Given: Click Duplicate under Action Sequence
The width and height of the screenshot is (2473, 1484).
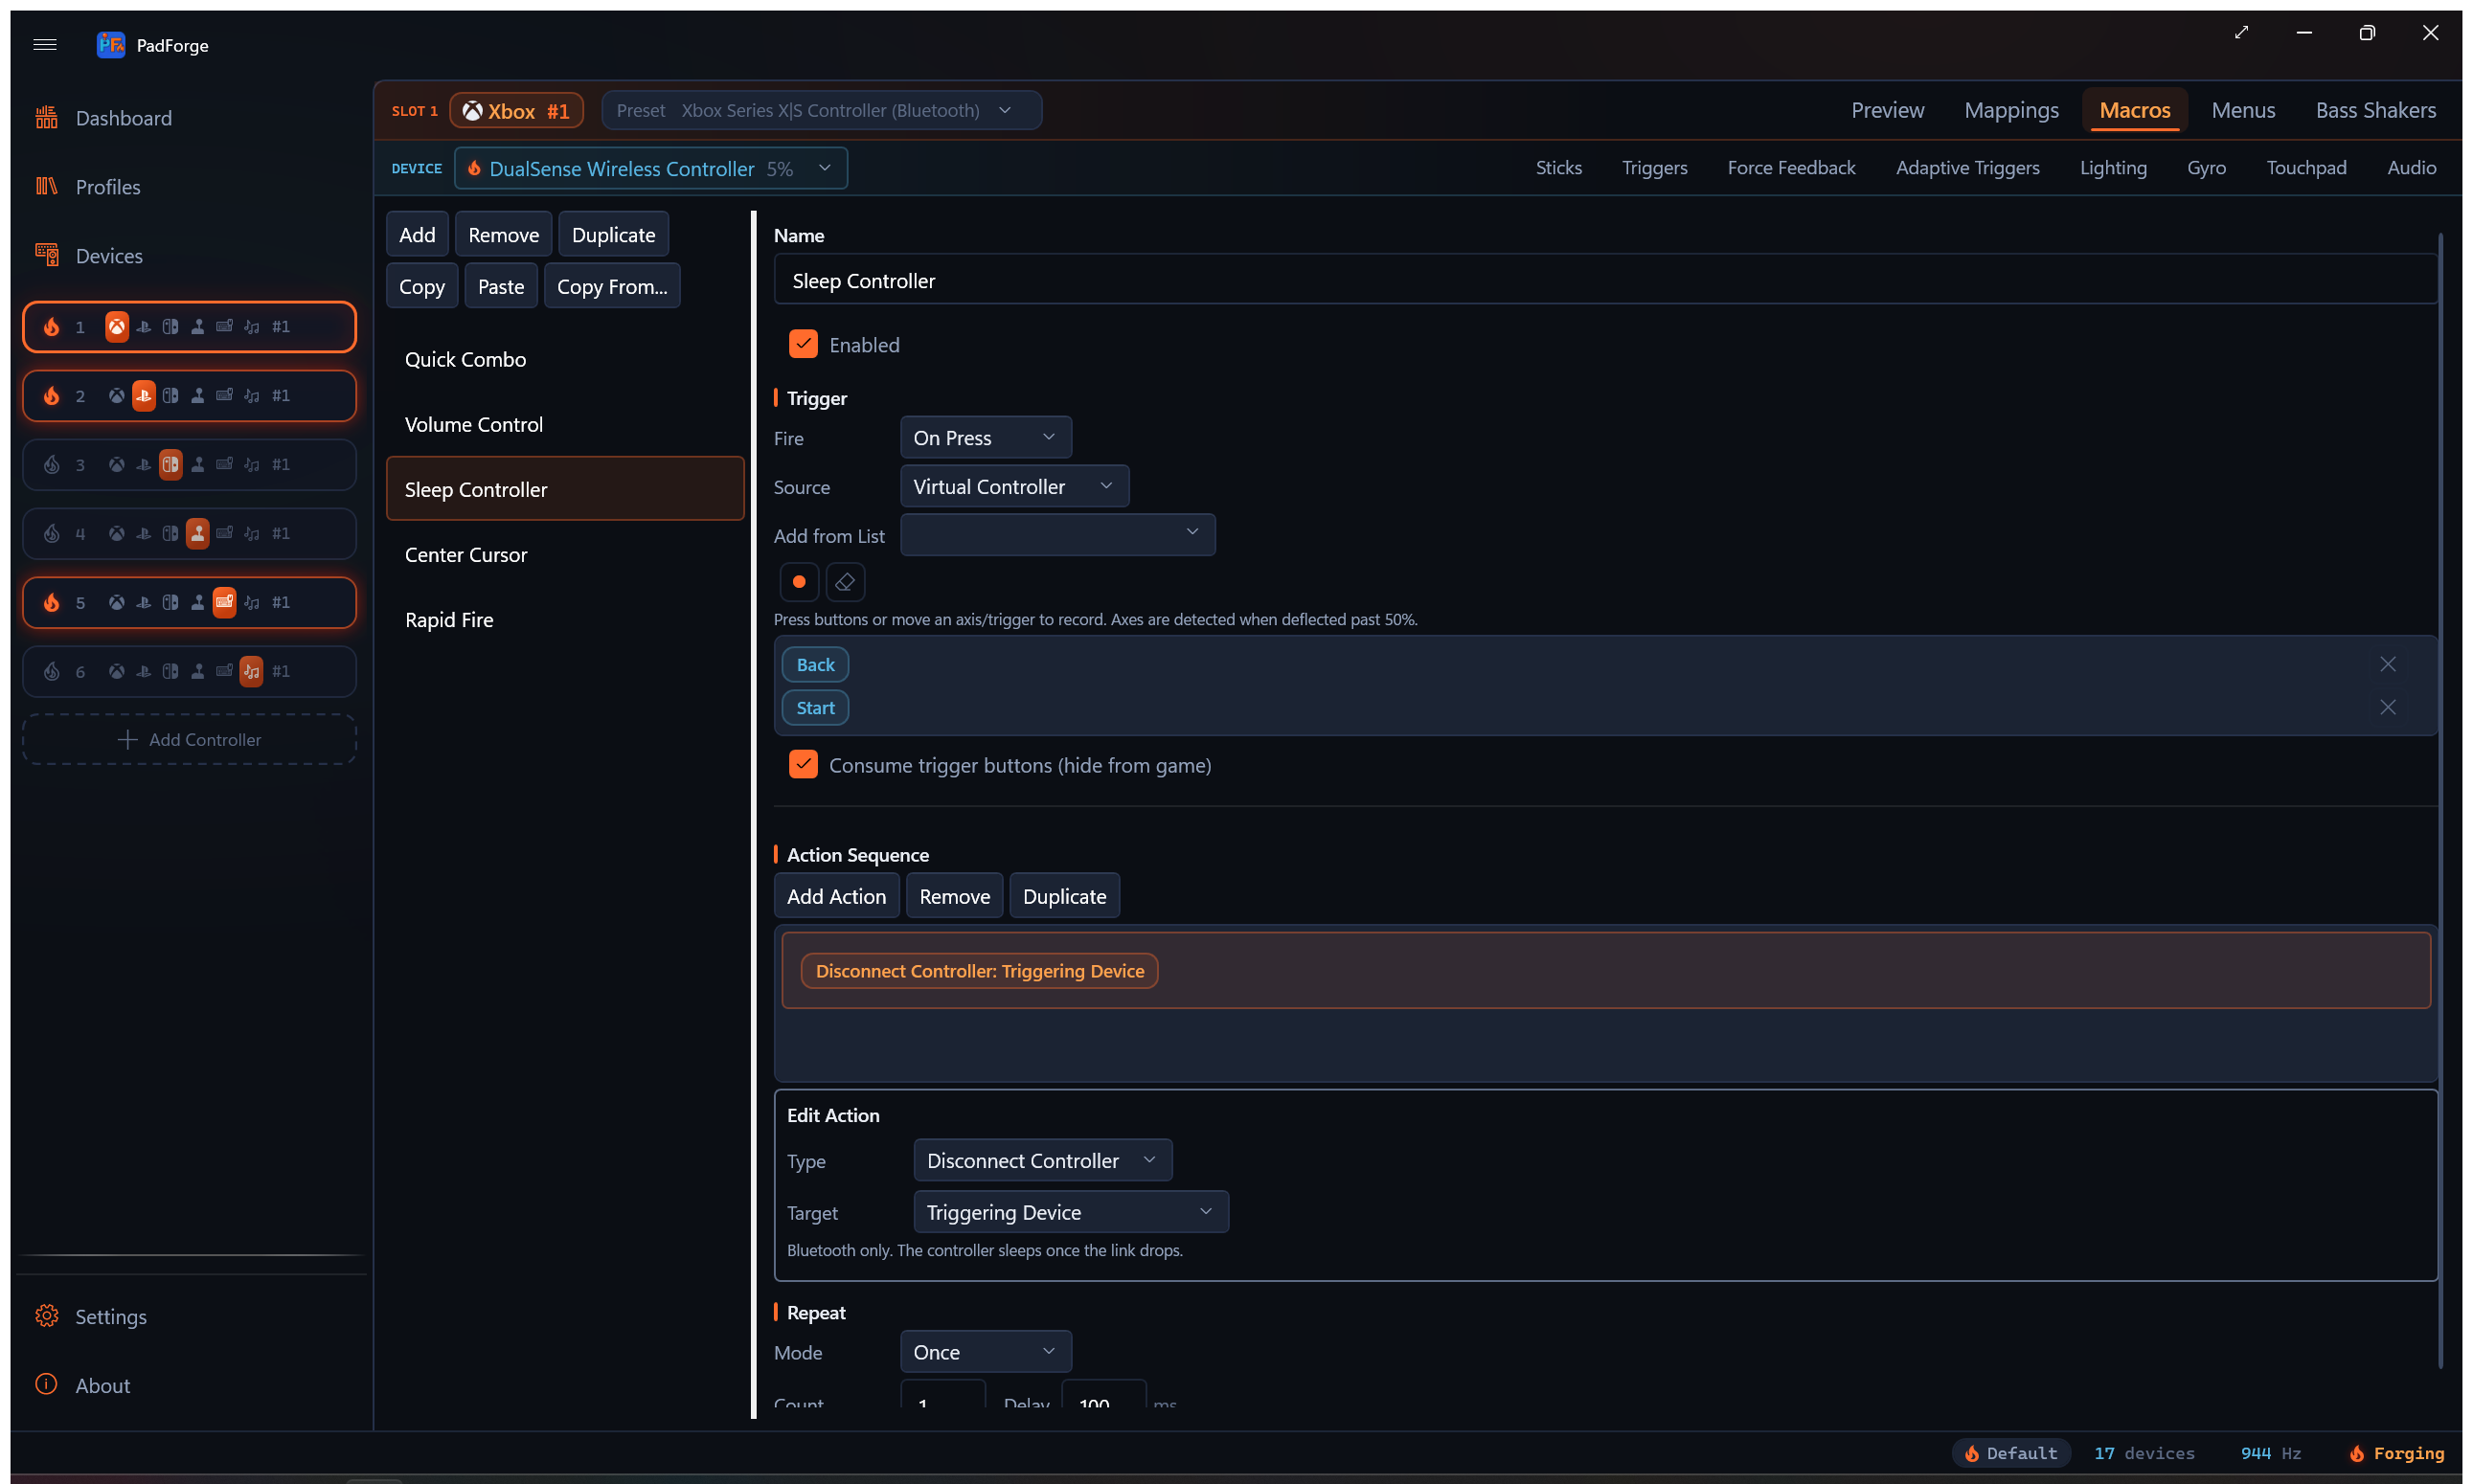Looking at the screenshot, I should pyautogui.click(x=1064, y=896).
